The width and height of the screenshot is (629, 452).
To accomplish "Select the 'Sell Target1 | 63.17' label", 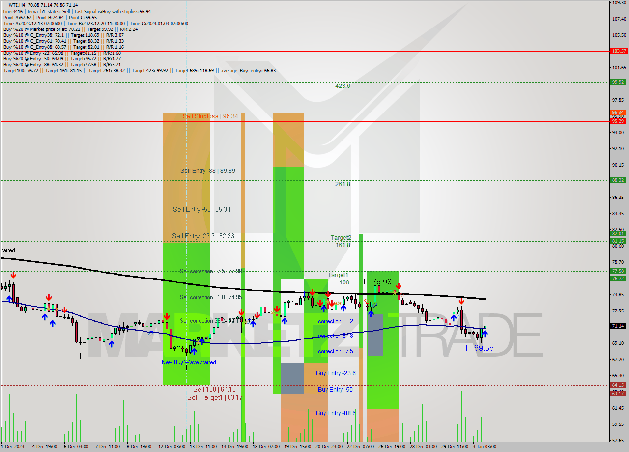I will tap(215, 397).
